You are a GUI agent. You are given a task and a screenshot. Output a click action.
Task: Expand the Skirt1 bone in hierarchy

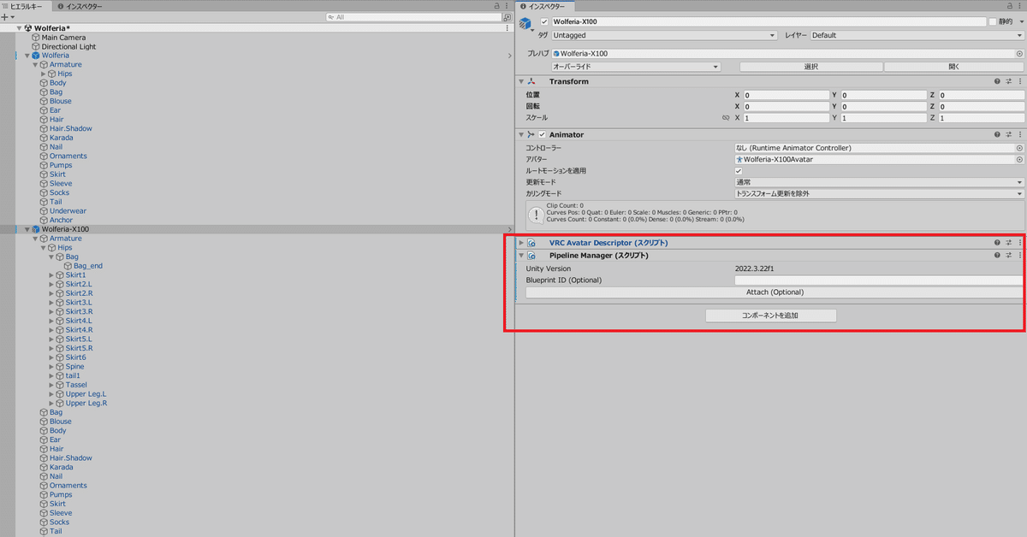coord(51,275)
